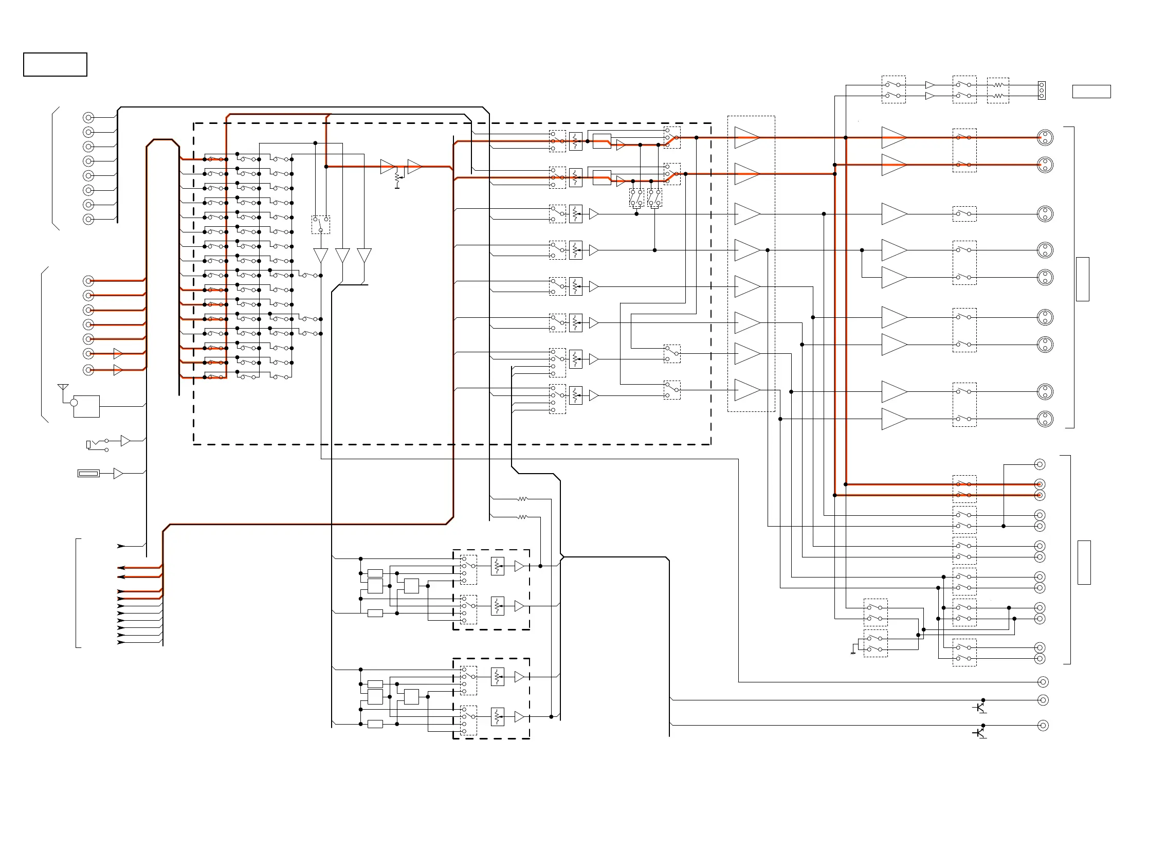Click the USB-style connector symbol at left
1166x866 pixels.
pos(88,473)
